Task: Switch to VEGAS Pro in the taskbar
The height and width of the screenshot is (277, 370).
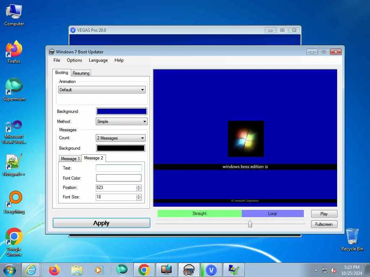Action: [211, 270]
